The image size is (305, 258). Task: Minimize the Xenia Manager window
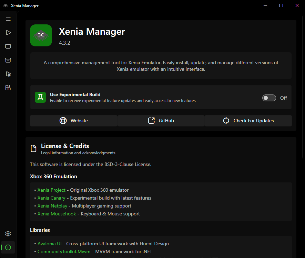coord(265,5)
